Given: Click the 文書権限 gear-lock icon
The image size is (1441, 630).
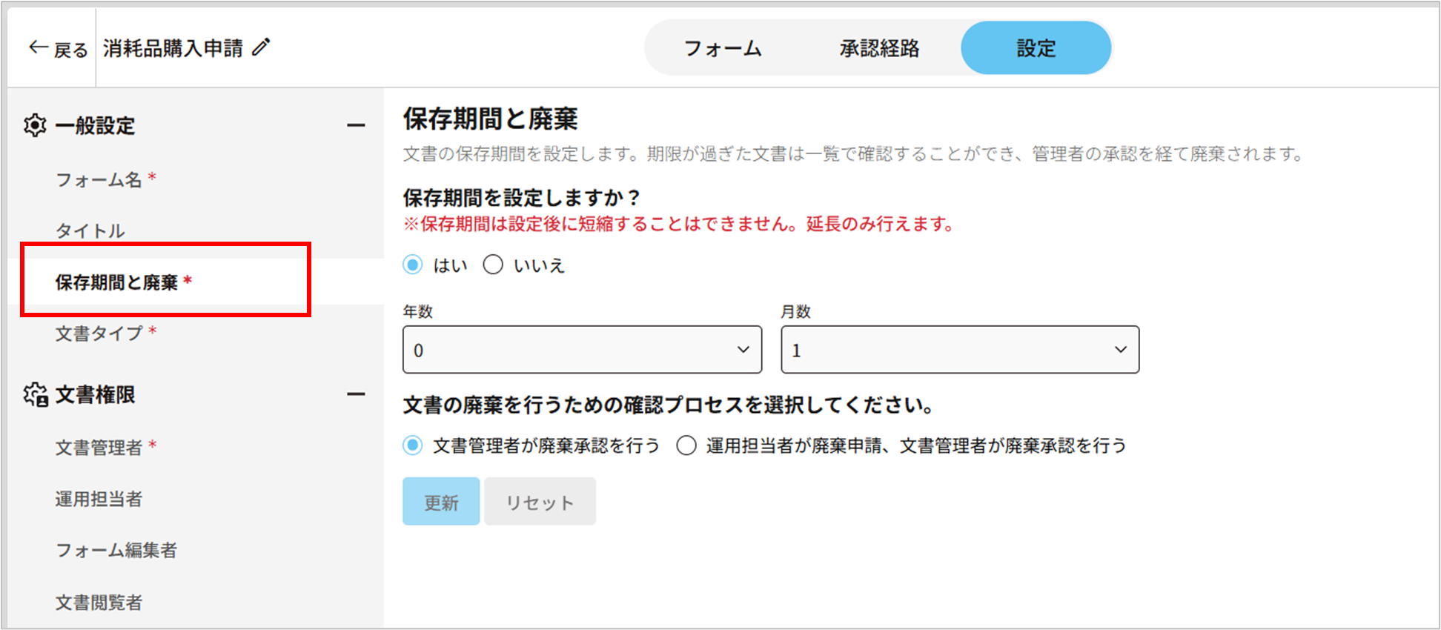Looking at the screenshot, I should pyautogui.click(x=35, y=395).
